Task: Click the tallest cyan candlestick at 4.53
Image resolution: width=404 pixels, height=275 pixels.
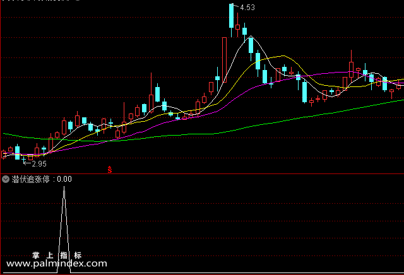Action: coord(232,16)
